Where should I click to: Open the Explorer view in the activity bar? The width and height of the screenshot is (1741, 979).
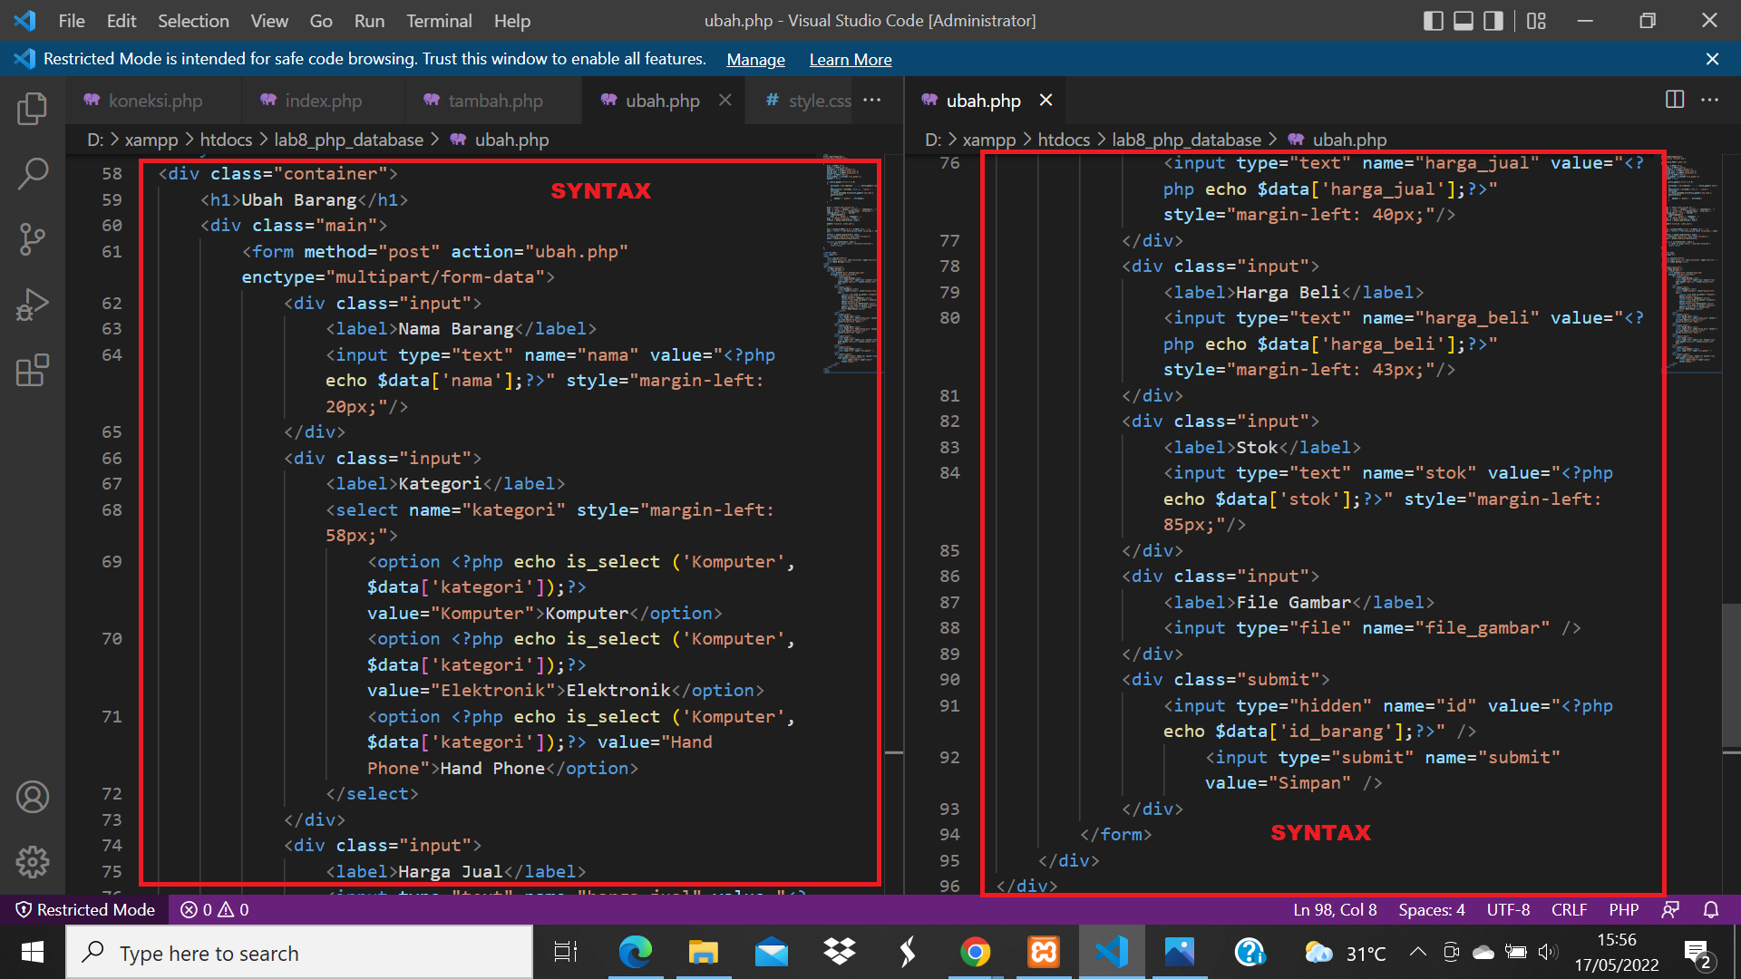33,108
